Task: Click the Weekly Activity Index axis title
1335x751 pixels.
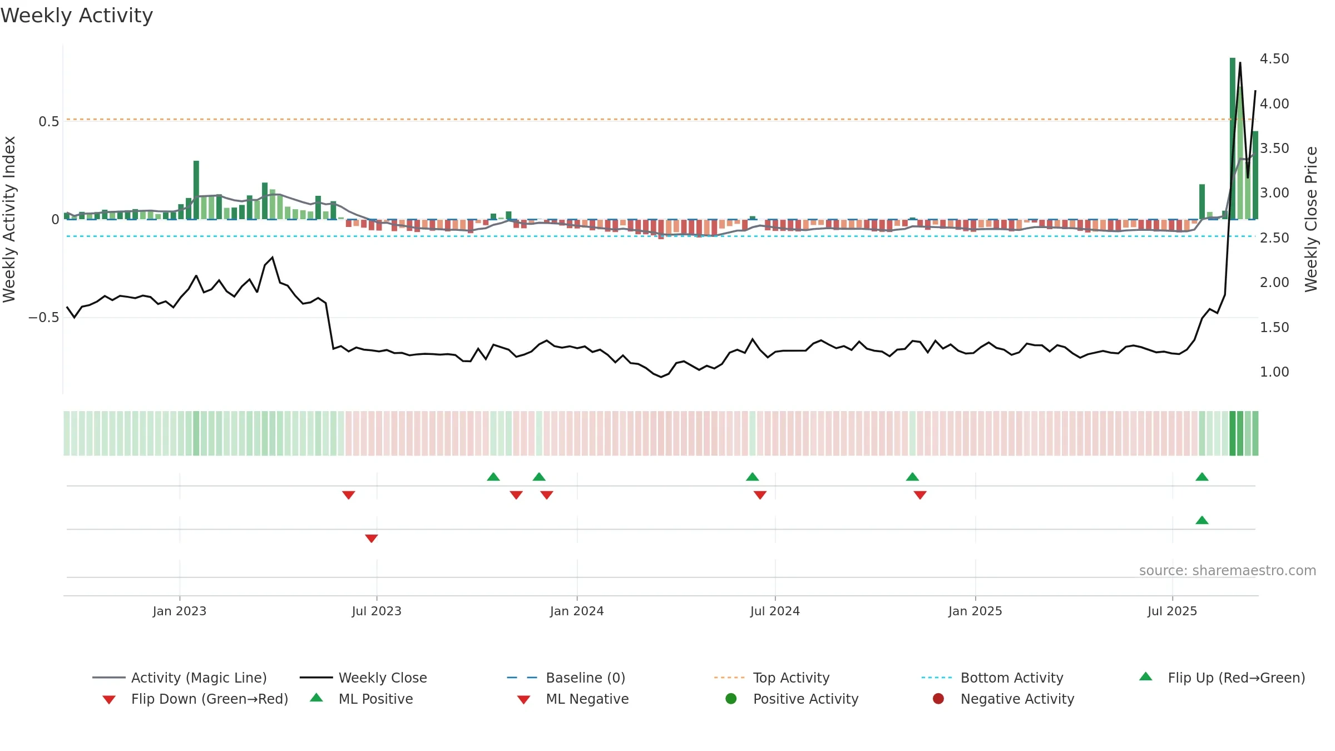Action: pos(9,219)
